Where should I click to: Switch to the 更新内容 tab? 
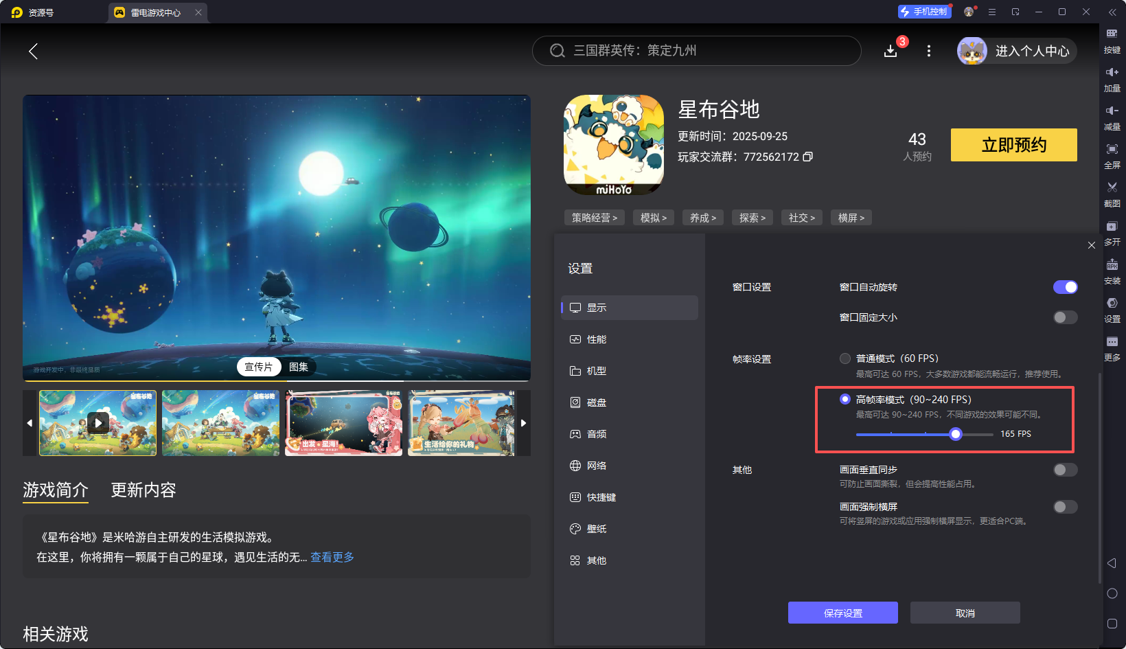point(143,490)
